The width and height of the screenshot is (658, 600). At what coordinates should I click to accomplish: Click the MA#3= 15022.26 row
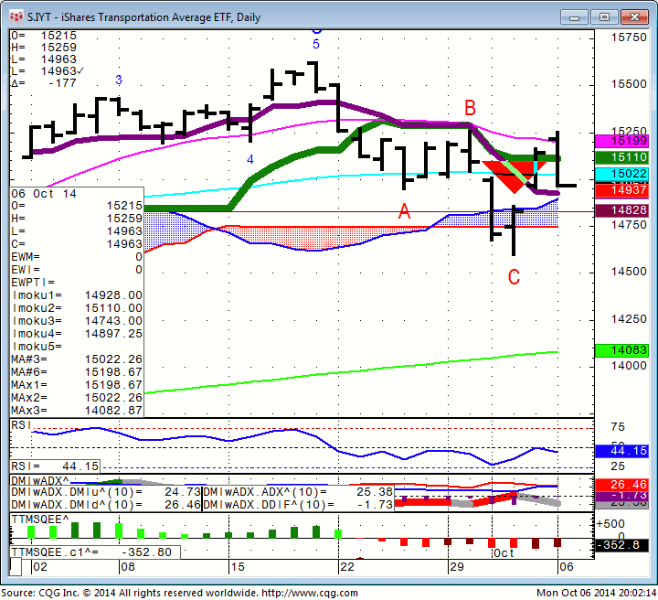coord(77,359)
